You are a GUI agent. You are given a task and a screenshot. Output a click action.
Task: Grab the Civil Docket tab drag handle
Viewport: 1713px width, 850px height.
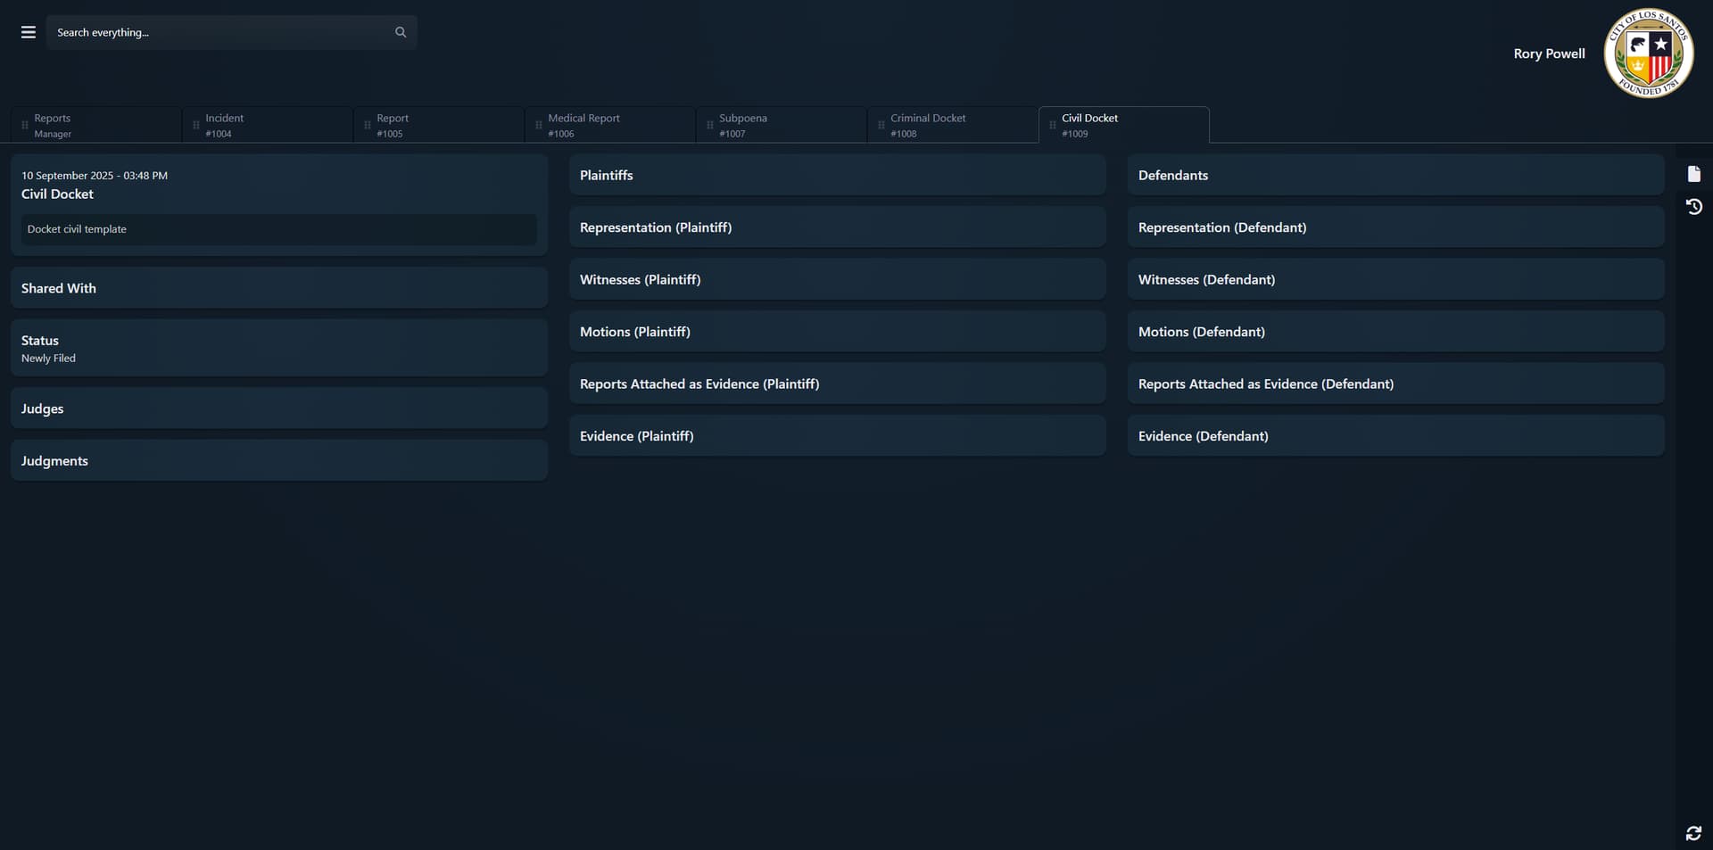[1053, 126]
